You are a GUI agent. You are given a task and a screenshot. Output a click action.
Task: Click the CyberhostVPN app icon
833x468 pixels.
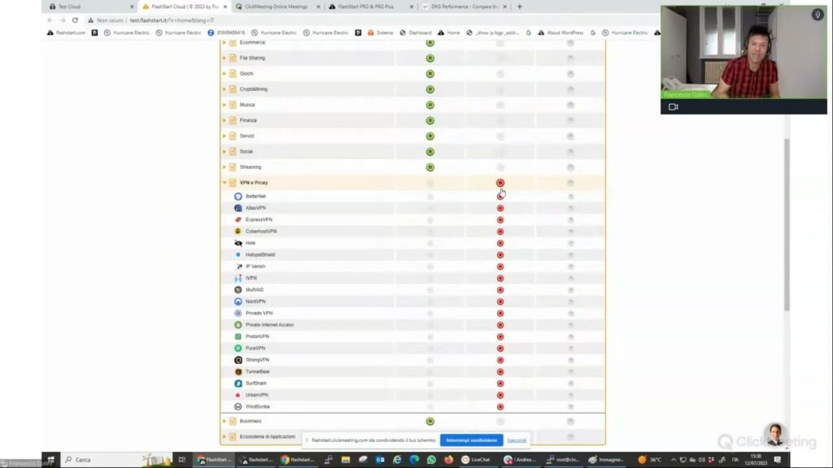[238, 232]
